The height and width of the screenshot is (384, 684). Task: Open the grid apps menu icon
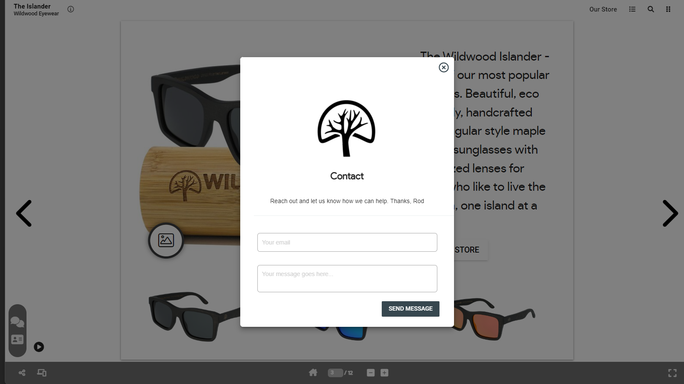[x=668, y=9]
